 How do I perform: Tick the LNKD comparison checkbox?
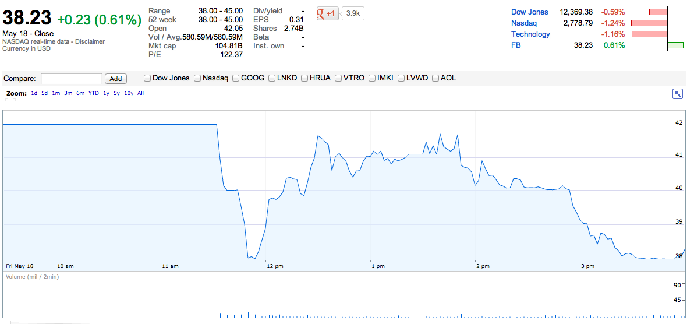[272, 78]
